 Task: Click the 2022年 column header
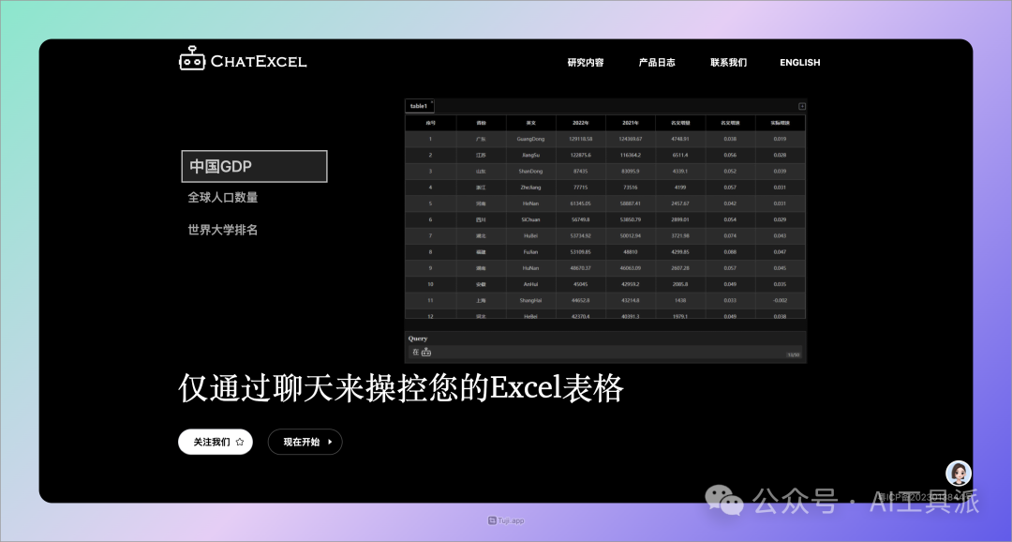(x=580, y=123)
